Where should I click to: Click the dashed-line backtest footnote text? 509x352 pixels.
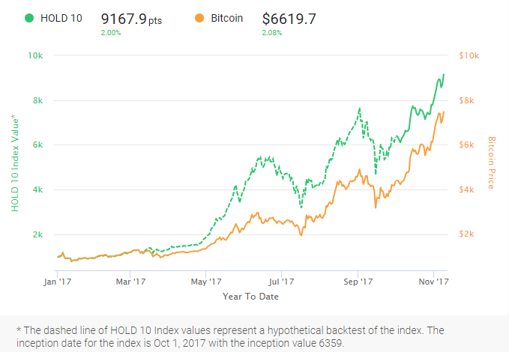pyautogui.click(x=230, y=336)
